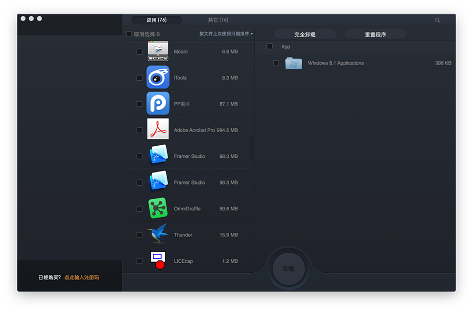Click the "LICEcap" name text

point(183,261)
